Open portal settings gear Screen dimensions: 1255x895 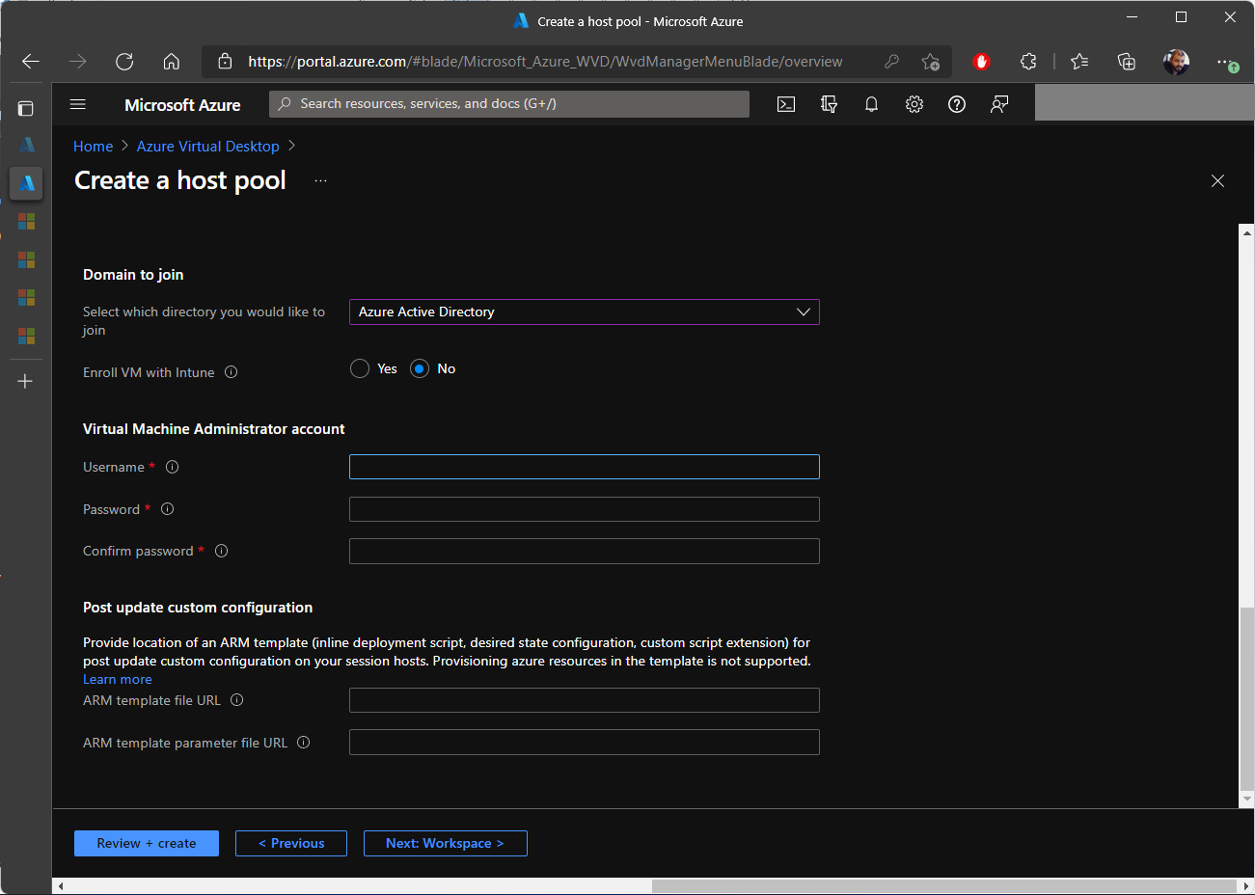[x=914, y=104]
